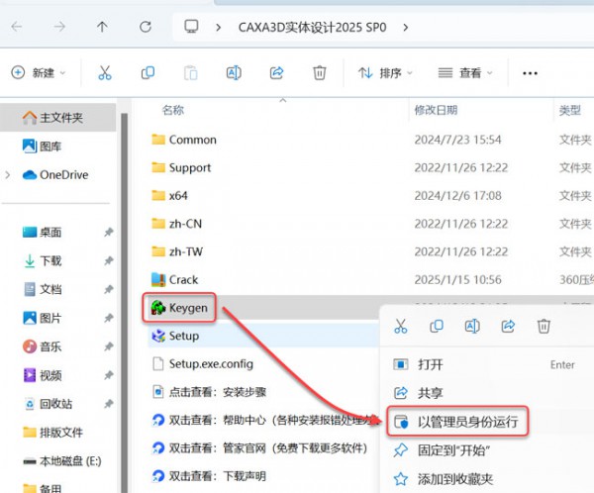Sort by 修改日期 column header
Viewport: 594px width, 493px height.
point(436,110)
